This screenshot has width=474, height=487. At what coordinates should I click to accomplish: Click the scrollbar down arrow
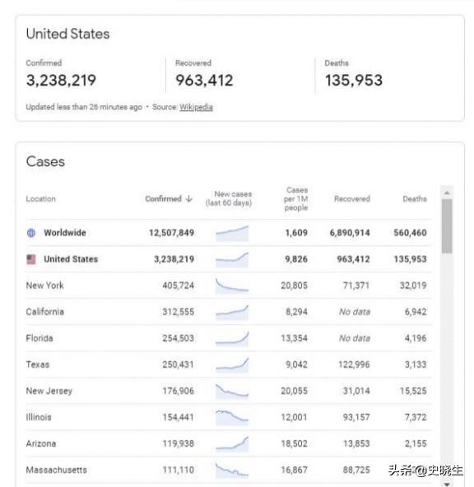[x=447, y=485]
